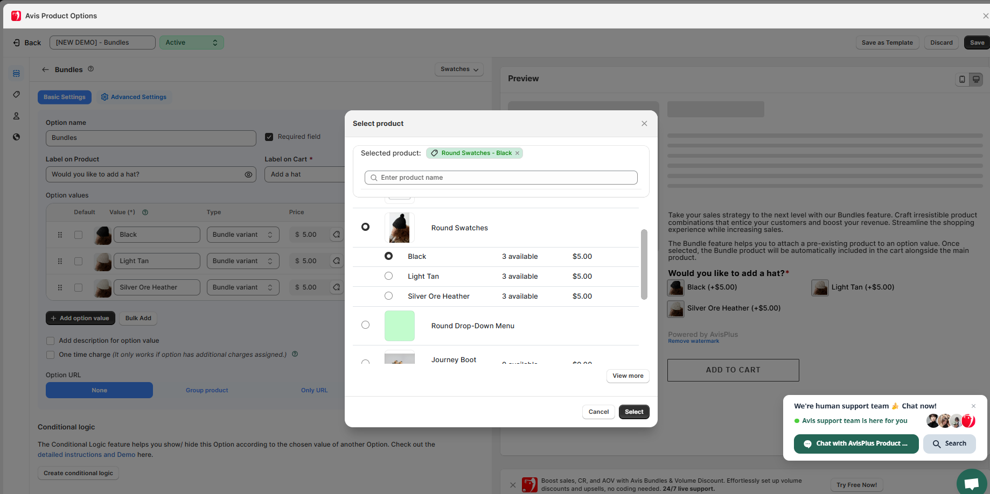Screen dimensions: 990x494
Task: Switch to Advanced Settings tab
Action: pyautogui.click(x=134, y=97)
